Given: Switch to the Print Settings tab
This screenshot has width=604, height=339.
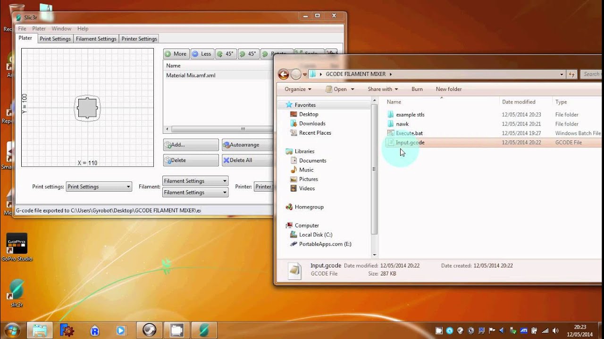Looking at the screenshot, I should pyautogui.click(x=55, y=39).
